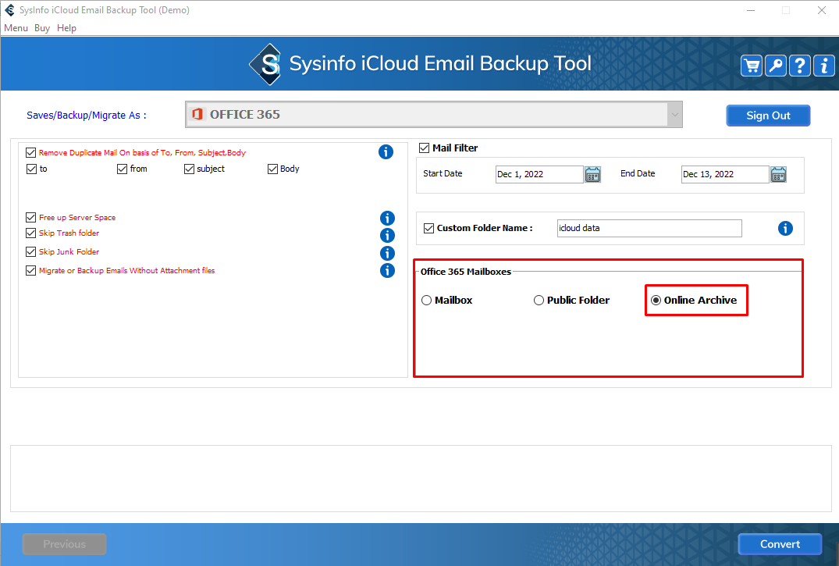Show info for Free up Server Space
This screenshot has width=839, height=566.
(387, 218)
